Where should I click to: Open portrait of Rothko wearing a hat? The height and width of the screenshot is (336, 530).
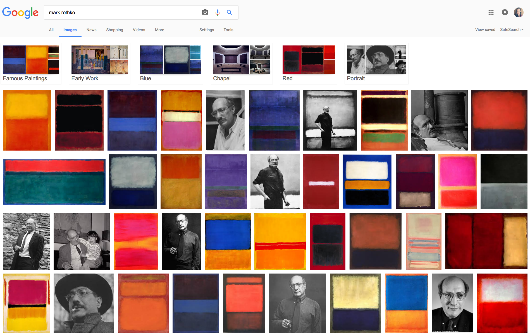(x=84, y=303)
